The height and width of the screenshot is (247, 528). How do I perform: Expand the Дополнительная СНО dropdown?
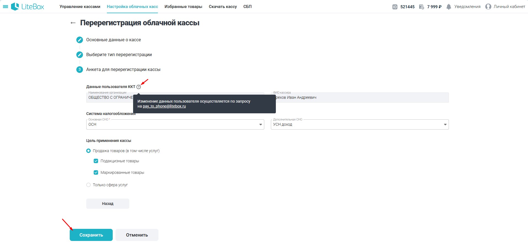click(x=445, y=125)
